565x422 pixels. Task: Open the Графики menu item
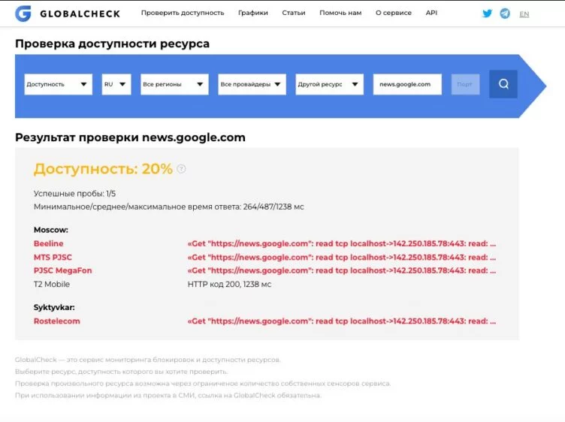coord(253,13)
